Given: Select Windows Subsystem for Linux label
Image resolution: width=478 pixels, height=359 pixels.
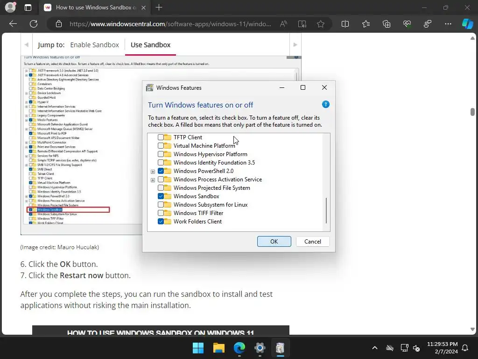Looking at the screenshot, I should [x=211, y=205].
